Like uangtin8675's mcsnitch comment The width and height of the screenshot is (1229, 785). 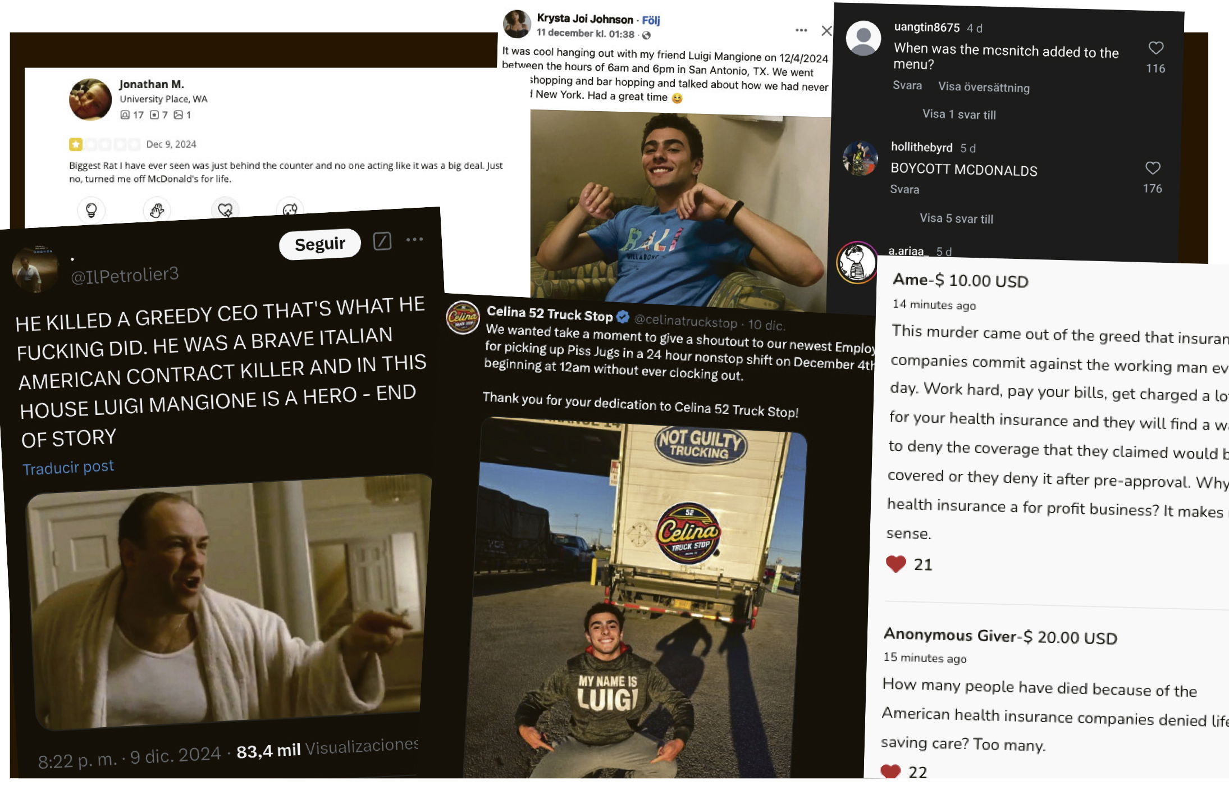(1155, 48)
